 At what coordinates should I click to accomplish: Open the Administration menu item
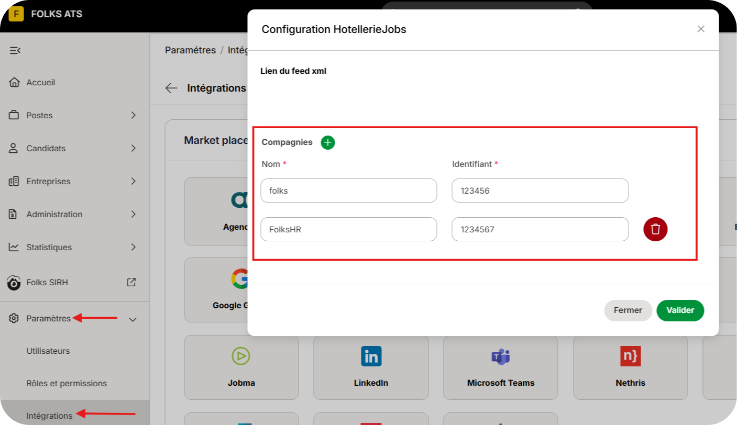[74, 214]
